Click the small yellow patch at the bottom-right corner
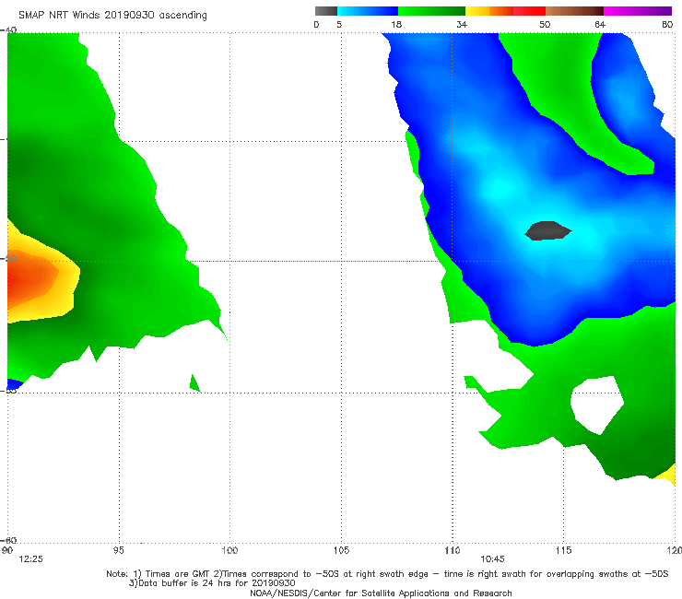 click(667, 475)
